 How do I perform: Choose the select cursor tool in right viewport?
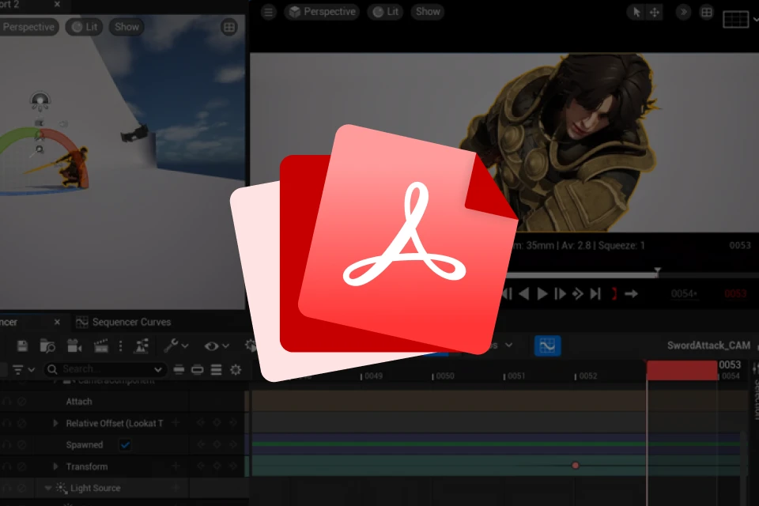[636, 12]
